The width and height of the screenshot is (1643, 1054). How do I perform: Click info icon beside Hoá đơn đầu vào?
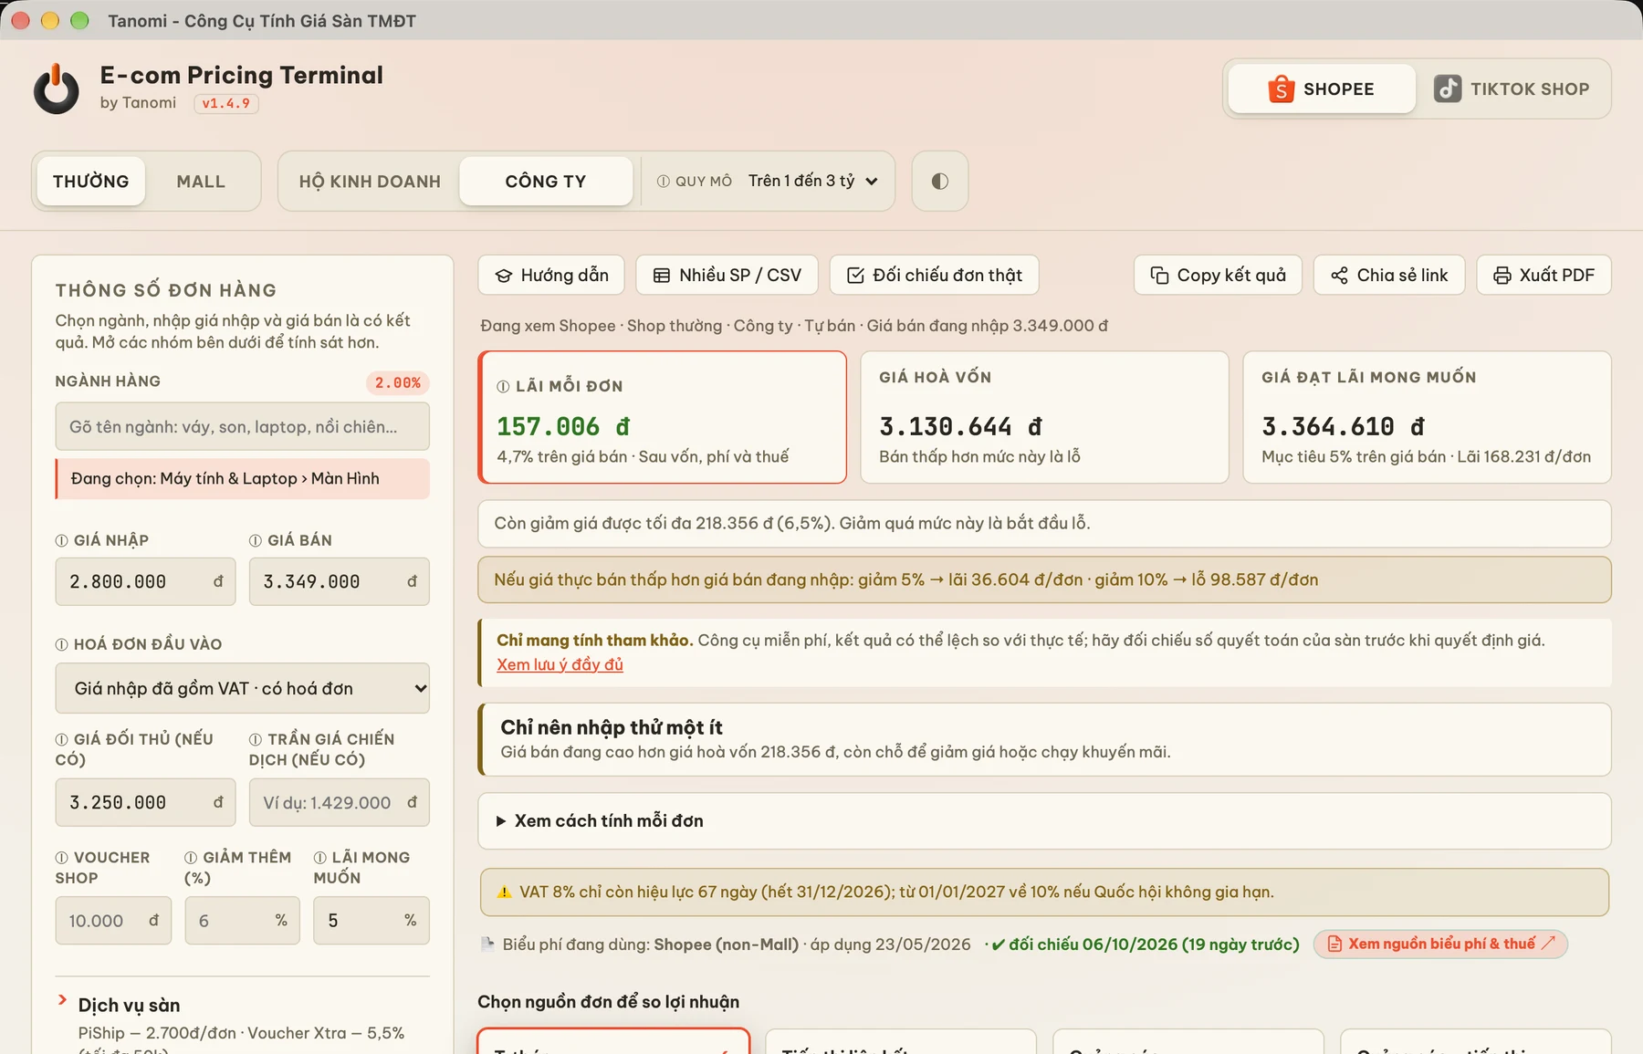point(62,644)
